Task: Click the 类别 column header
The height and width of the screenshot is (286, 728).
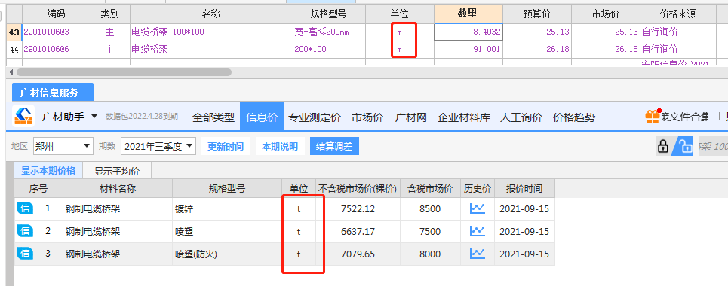Action: tap(109, 14)
